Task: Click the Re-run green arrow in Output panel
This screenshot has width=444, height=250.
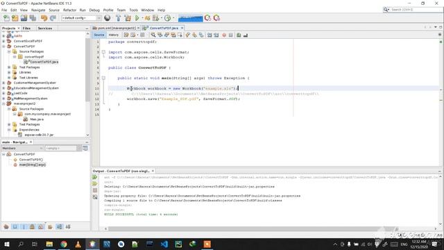Action: click(x=95, y=178)
